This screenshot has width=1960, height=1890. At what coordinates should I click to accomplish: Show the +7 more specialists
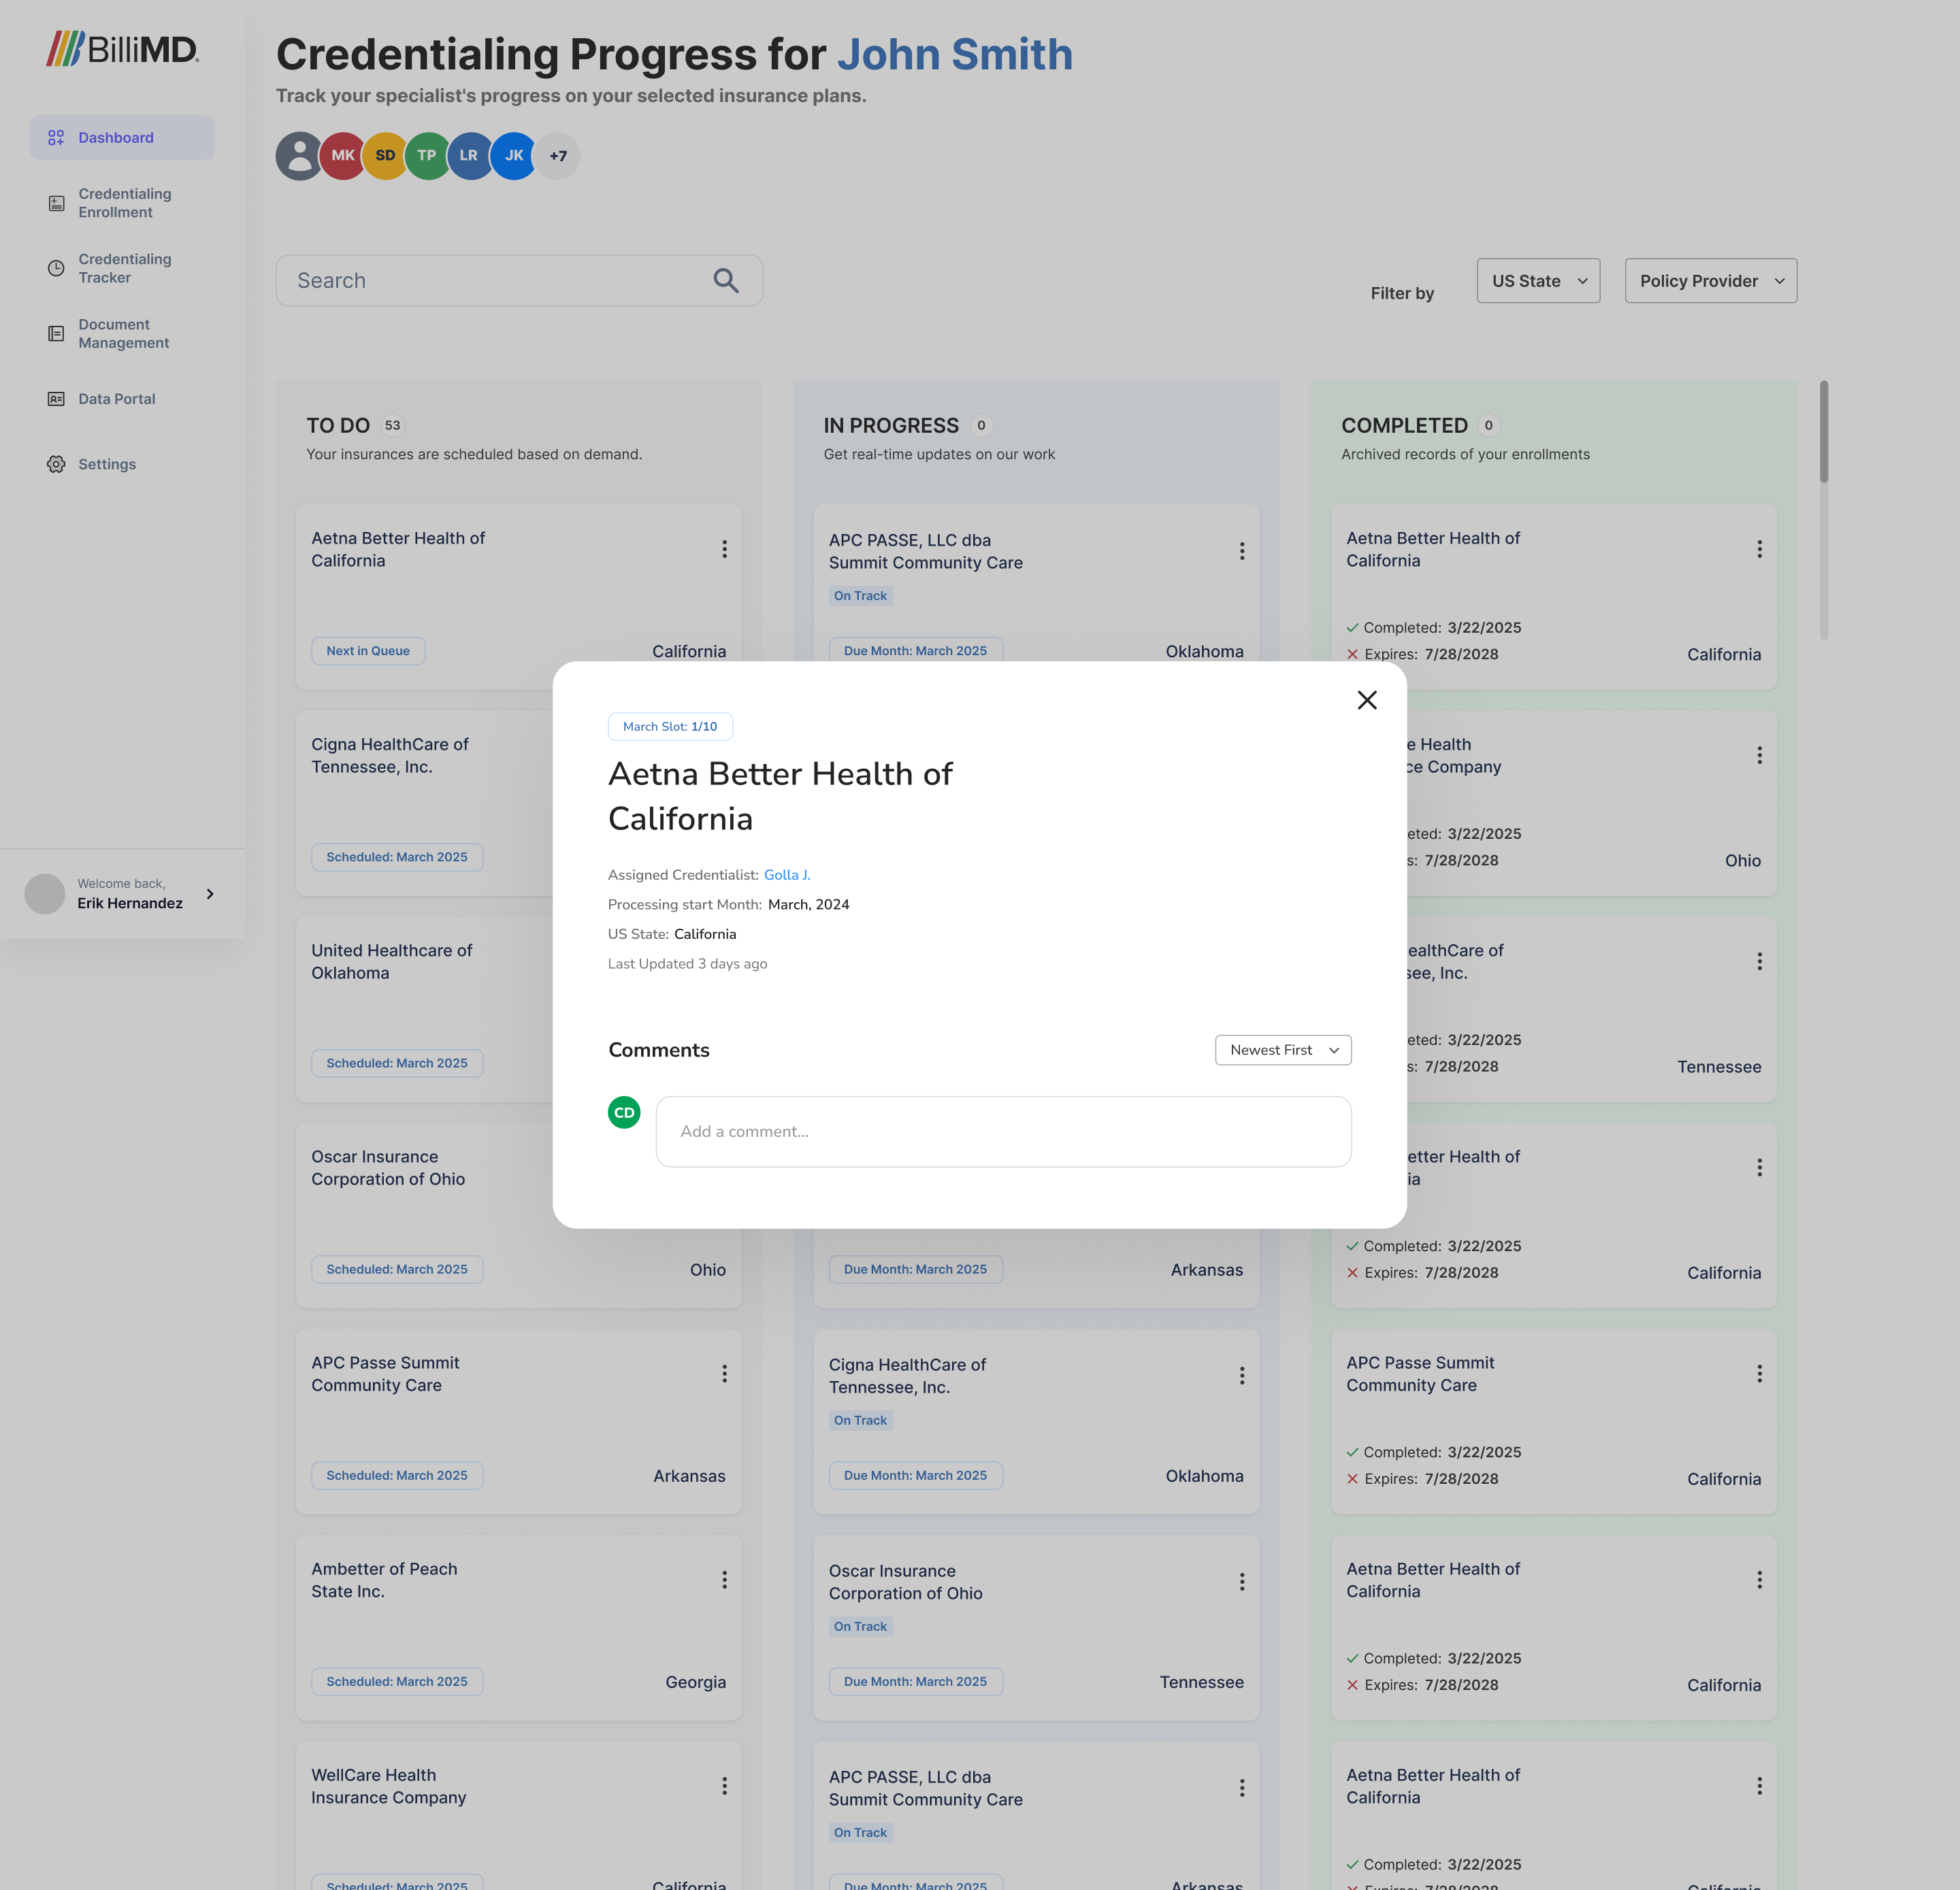558,156
